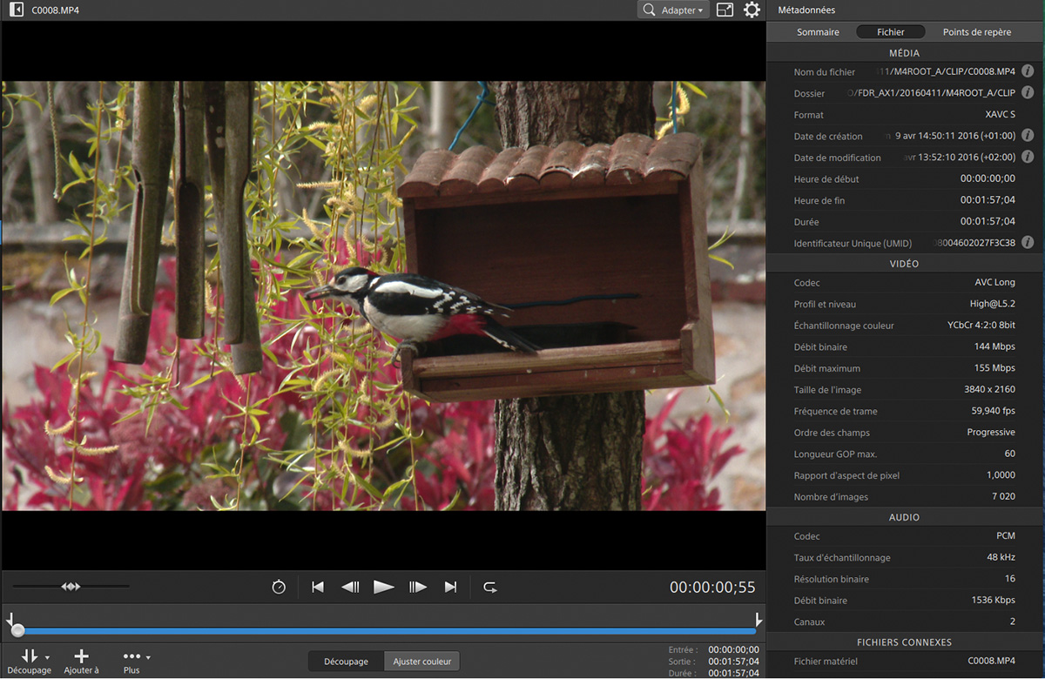
Task: Click the timecode 00:00:00;55 display
Action: click(x=712, y=588)
